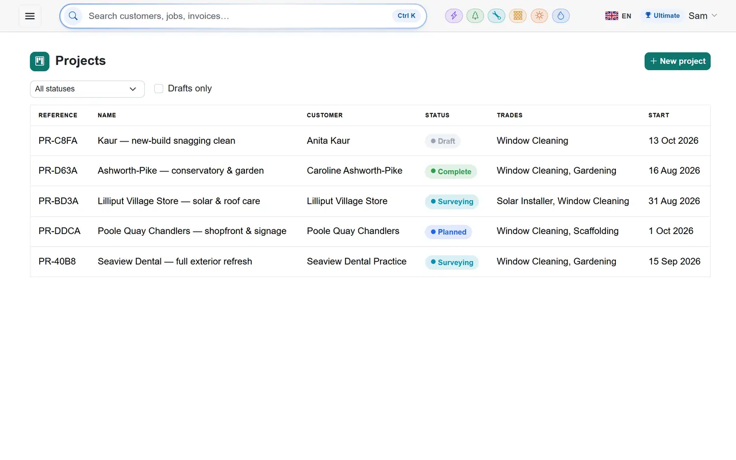
Task: Open Poole Quay Chandlers — shopfront & signage
Action: coord(192,231)
